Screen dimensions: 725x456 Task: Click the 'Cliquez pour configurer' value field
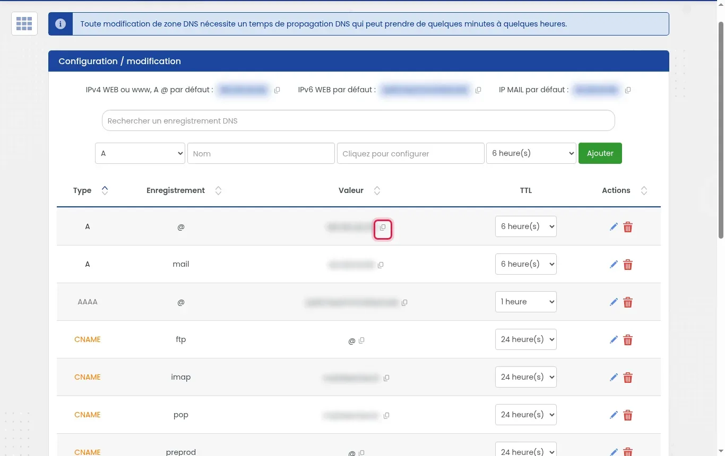click(x=411, y=153)
